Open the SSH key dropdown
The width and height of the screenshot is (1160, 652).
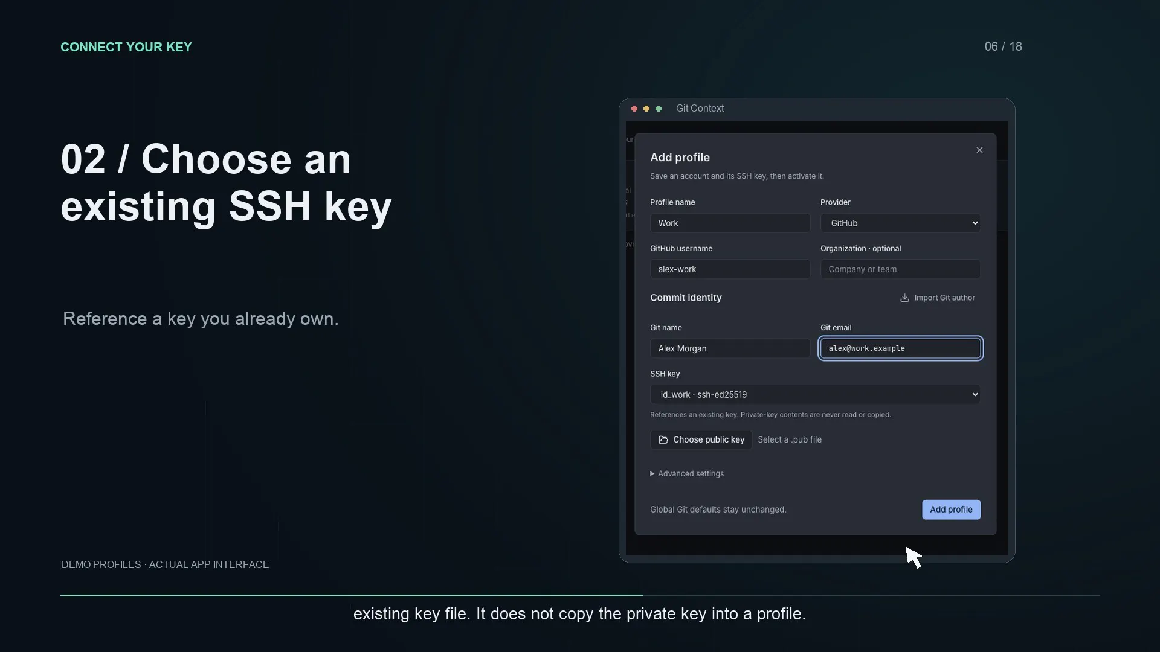815,394
